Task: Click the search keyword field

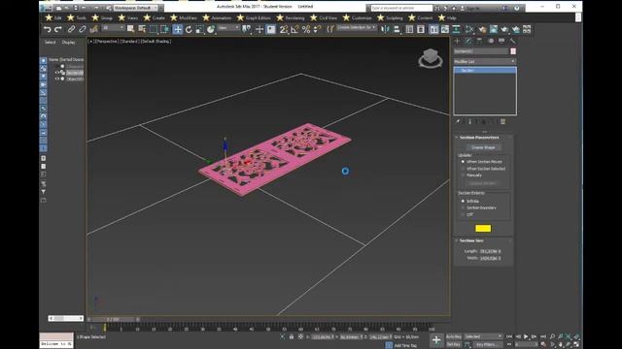Action: click(401, 8)
